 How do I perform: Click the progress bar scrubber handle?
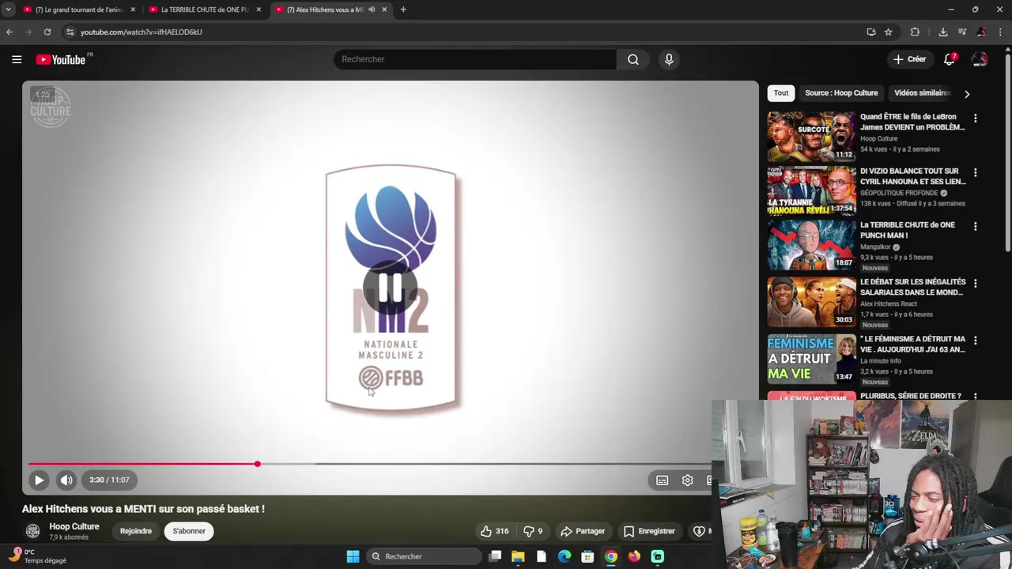click(x=258, y=464)
